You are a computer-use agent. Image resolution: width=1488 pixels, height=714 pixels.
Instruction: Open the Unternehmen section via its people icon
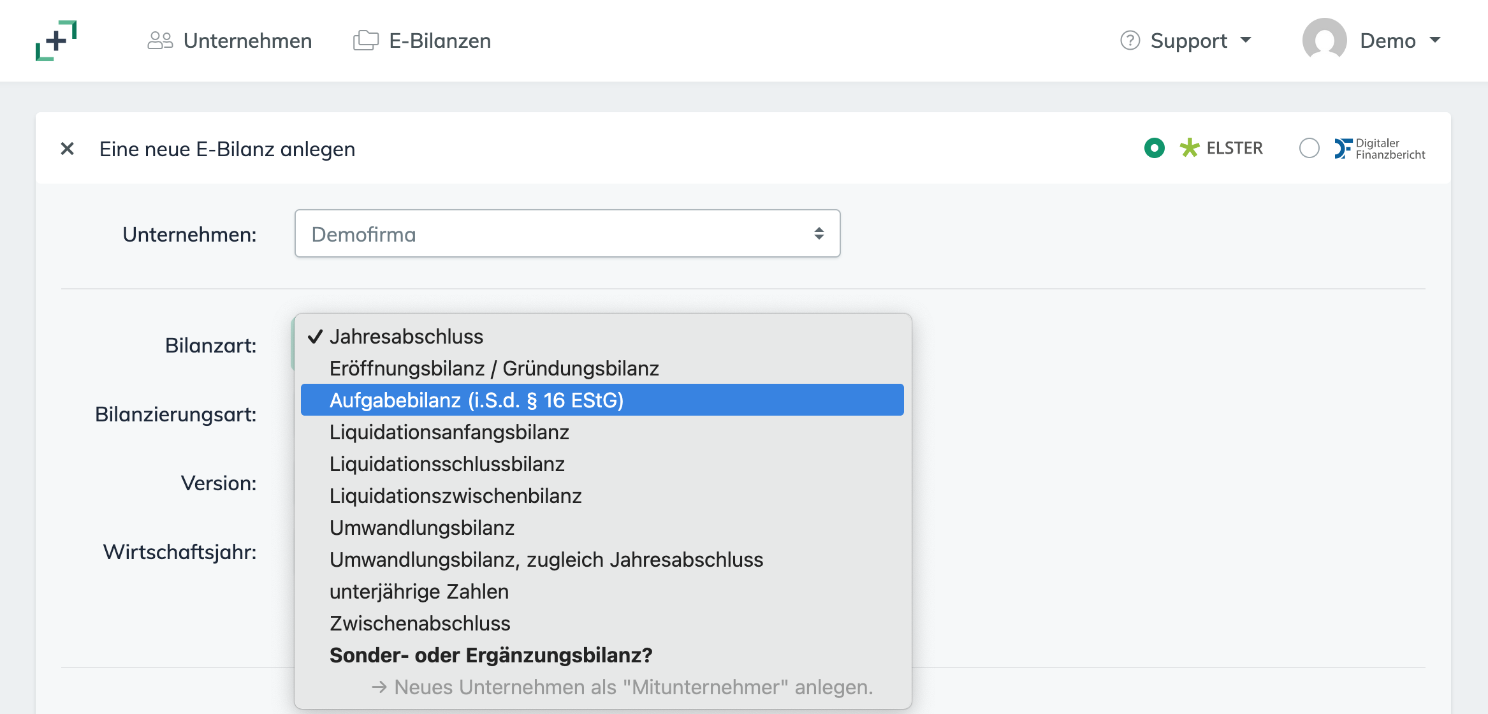[161, 40]
